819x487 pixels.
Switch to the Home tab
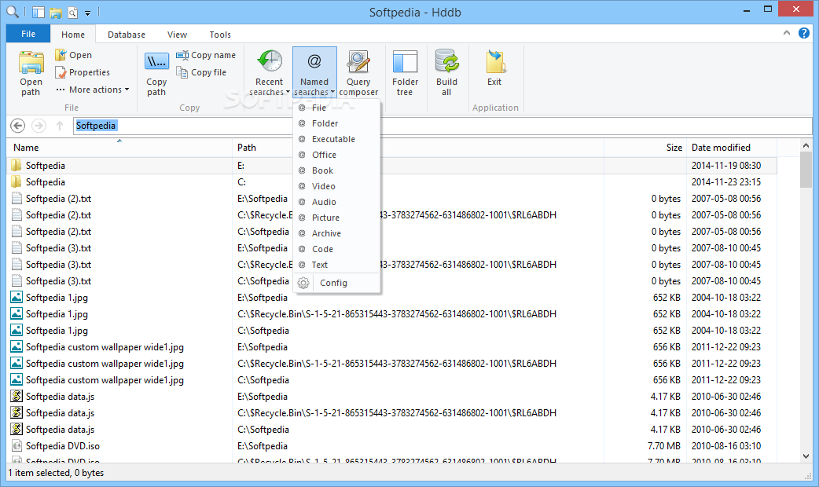pos(72,35)
